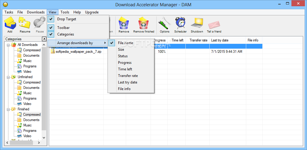307x150 pixels.
Task: Arrange downloads by Time left
Action: 131,69
